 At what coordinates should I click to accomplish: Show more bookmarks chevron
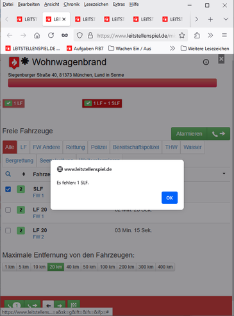(x=172, y=49)
